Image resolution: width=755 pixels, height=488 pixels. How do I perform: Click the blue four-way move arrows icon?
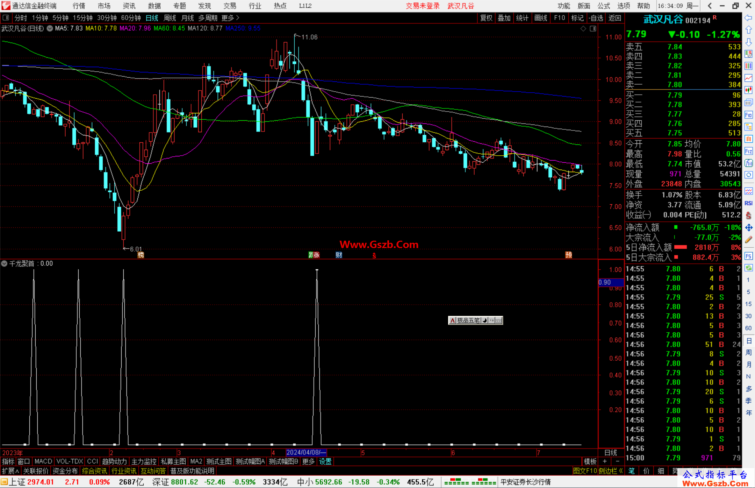[x=748, y=228]
